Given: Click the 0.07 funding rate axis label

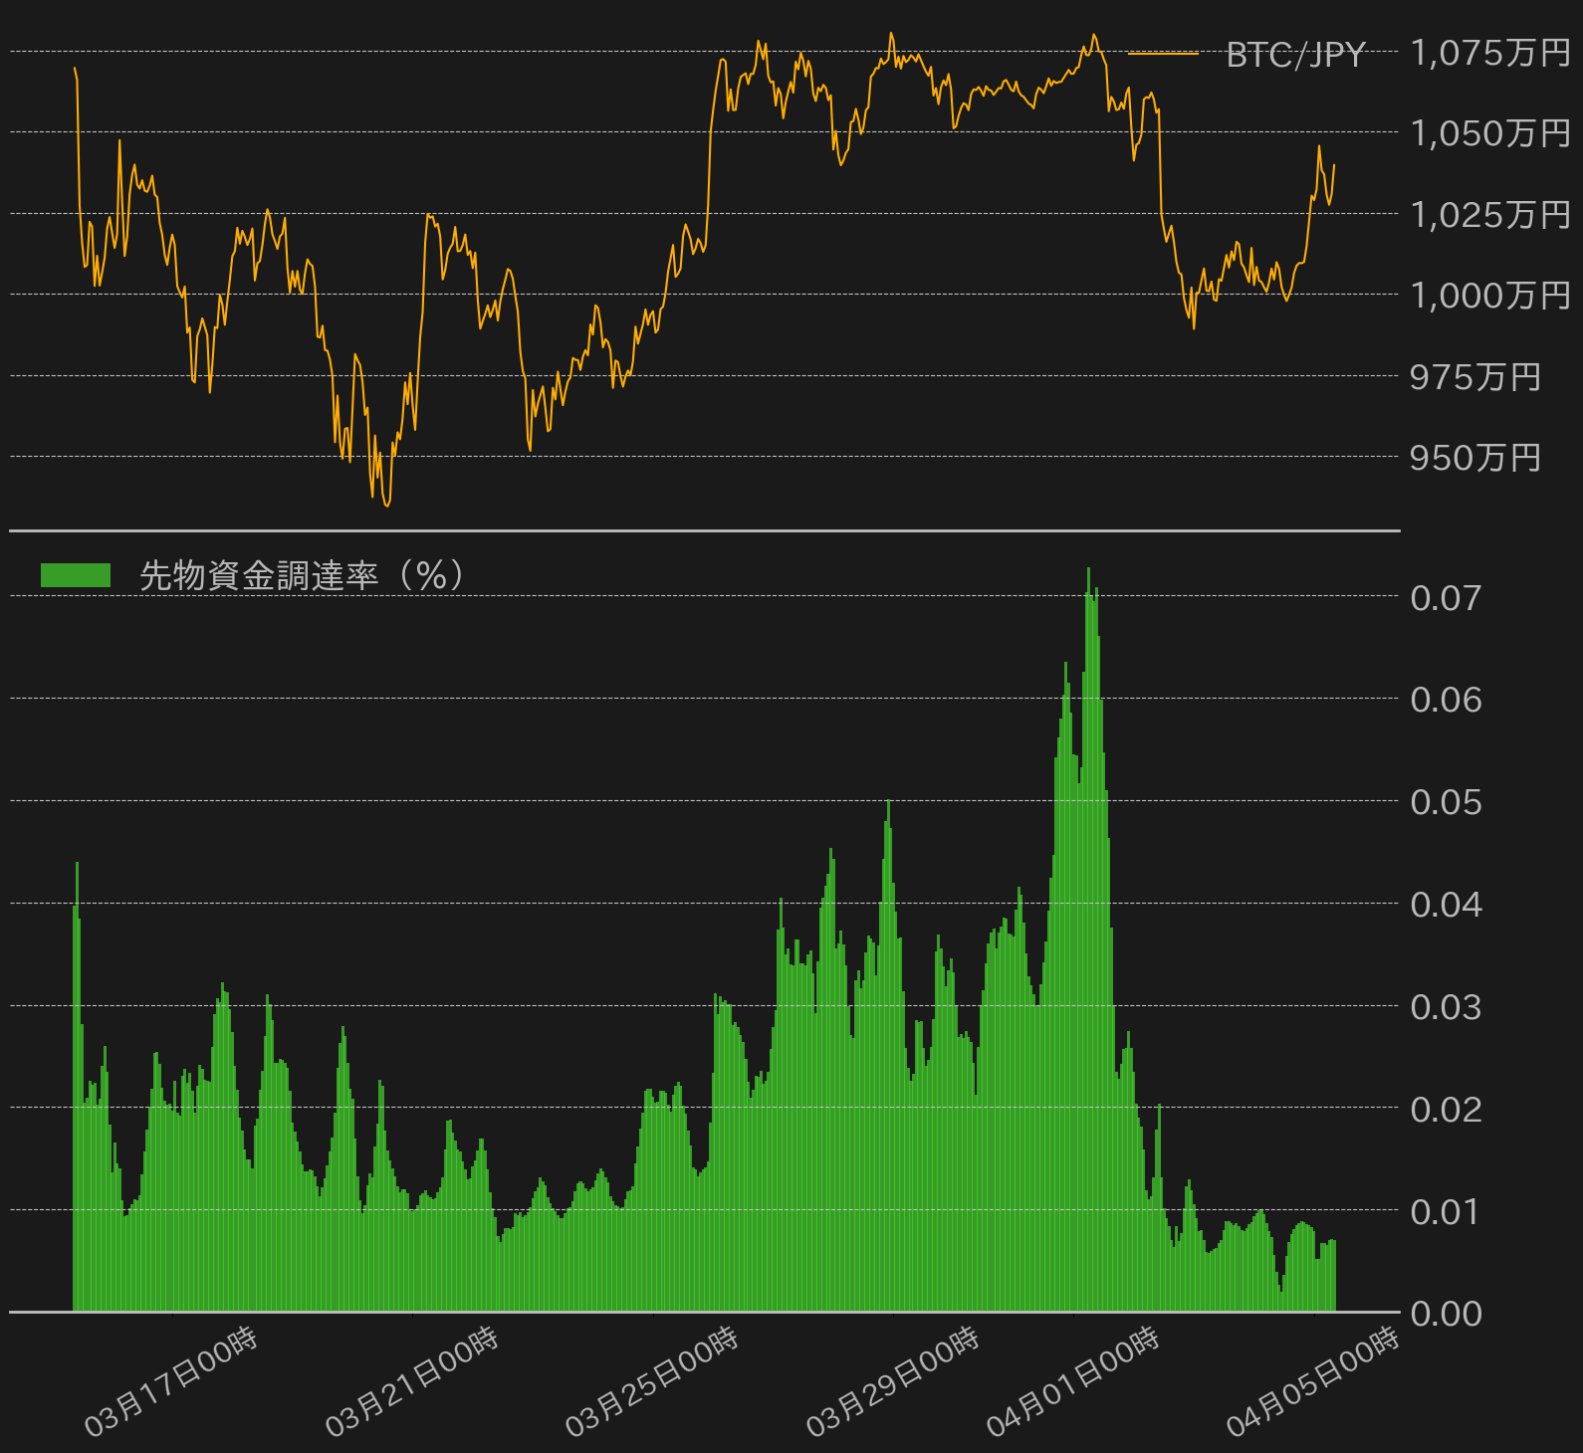Looking at the screenshot, I should point(1446,598).
